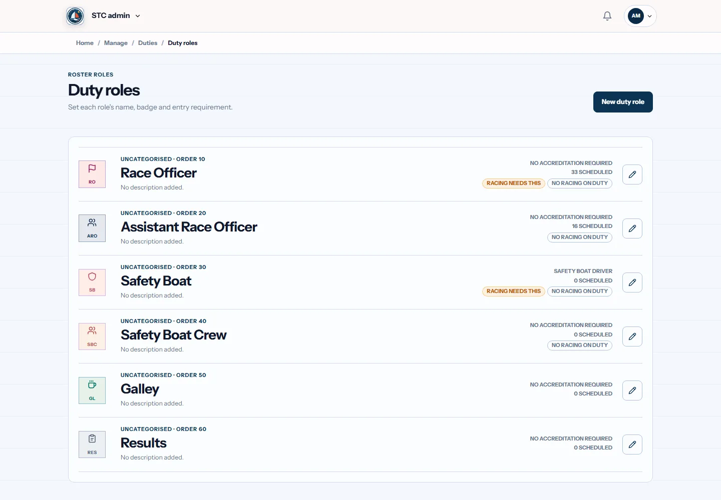Image resolution: width=721 pixels, height=500 pixels.
Task: Click the RO flag badge
Action: pos(92,174)
